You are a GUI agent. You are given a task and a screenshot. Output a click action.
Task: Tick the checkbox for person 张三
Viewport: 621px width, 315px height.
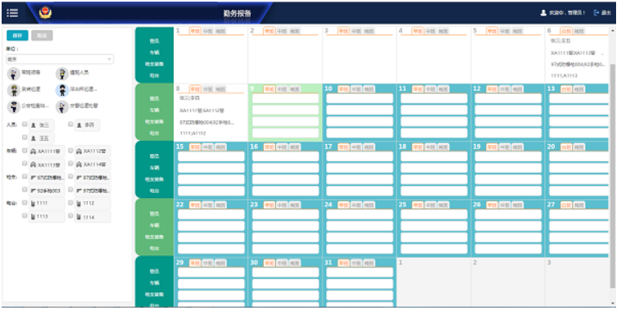point(25,124)
